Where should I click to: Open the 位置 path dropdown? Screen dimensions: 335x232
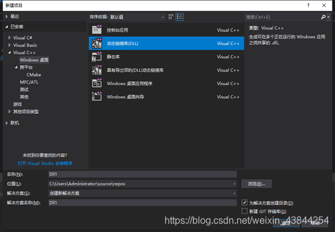234,184
